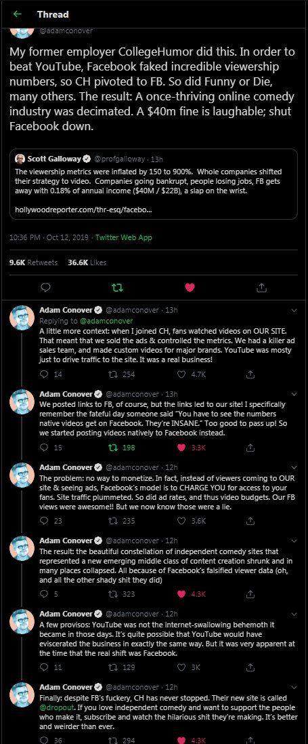Open the Twitter Web App source link
This screenshot has height=744, width=308.
click(124, 238)
